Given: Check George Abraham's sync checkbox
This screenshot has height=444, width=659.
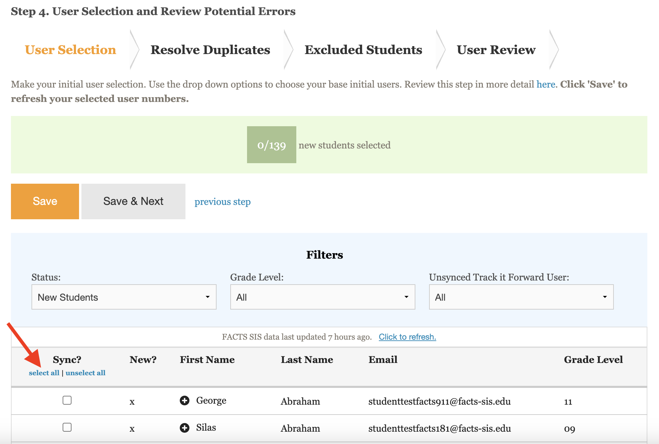Looking at the screenshot, I should [x=67, y=400].
